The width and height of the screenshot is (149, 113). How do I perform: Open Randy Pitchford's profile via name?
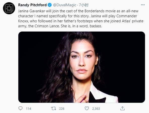(32, 5)
